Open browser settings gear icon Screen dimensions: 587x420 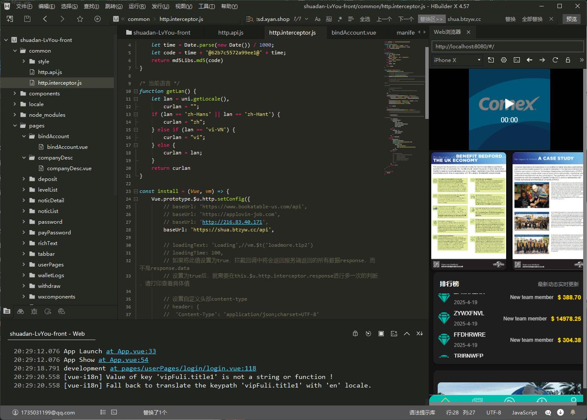504,60
